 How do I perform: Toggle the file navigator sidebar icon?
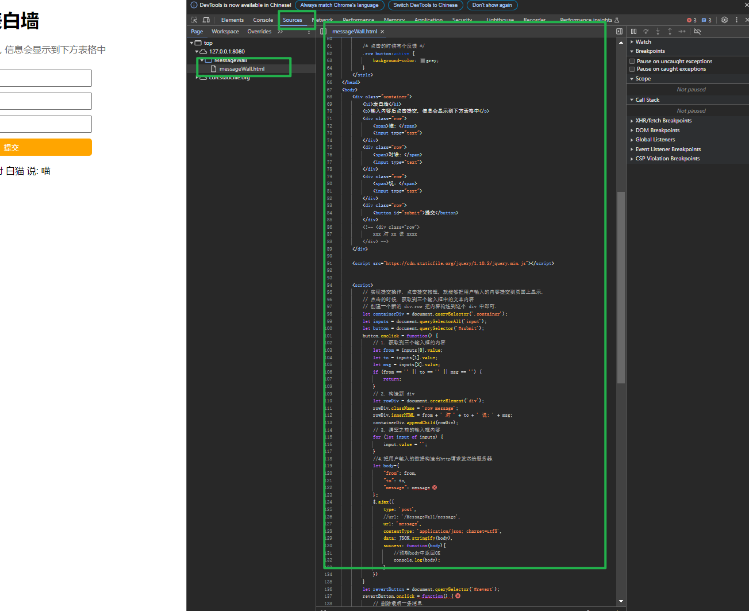[323, 32]
